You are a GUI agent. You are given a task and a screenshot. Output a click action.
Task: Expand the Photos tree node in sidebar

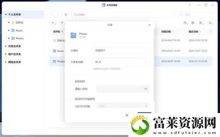click(x=9, y=38)
